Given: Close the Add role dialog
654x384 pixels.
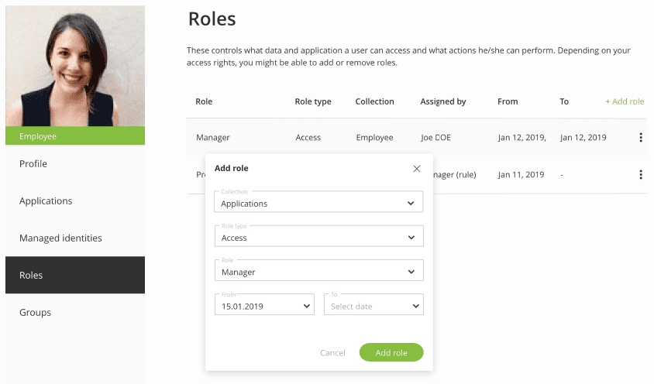Looking at the screenshot, I should click(x=417, y=169).
